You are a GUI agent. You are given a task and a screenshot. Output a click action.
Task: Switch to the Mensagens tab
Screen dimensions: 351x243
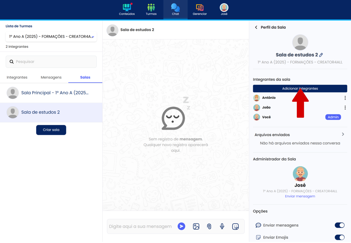coord(51,77)
